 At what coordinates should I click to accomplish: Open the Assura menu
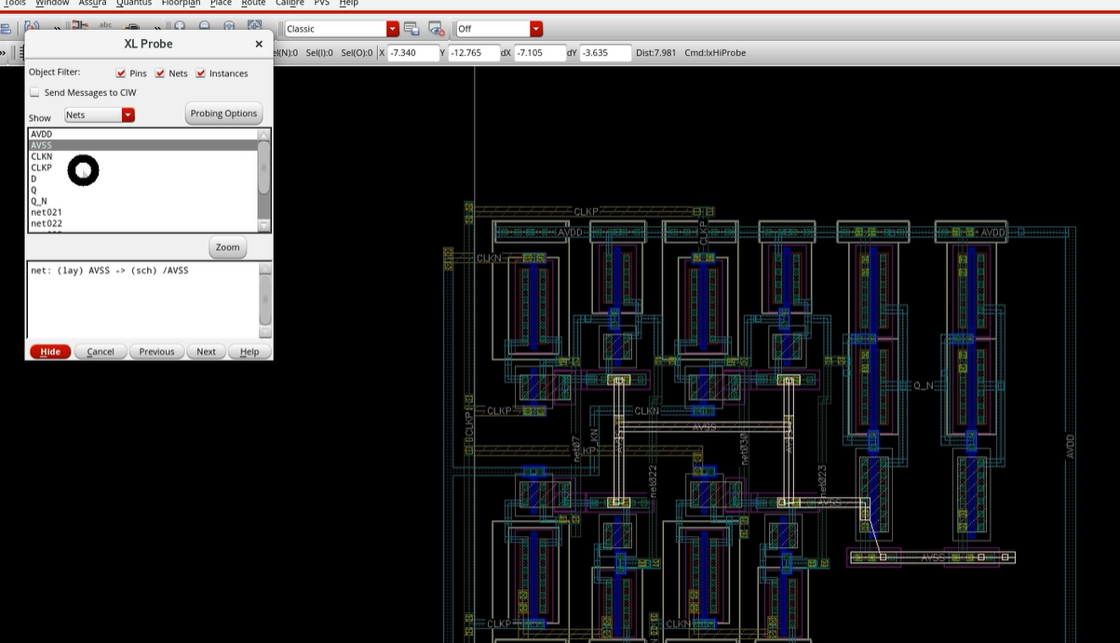(92, 4)
